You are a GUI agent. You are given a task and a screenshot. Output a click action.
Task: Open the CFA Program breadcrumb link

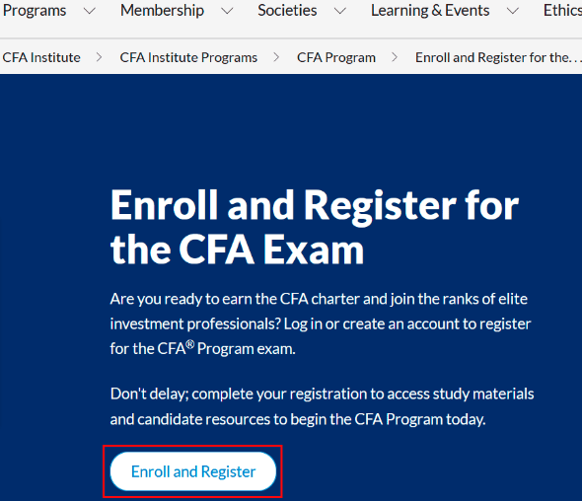tap(336, 57)
